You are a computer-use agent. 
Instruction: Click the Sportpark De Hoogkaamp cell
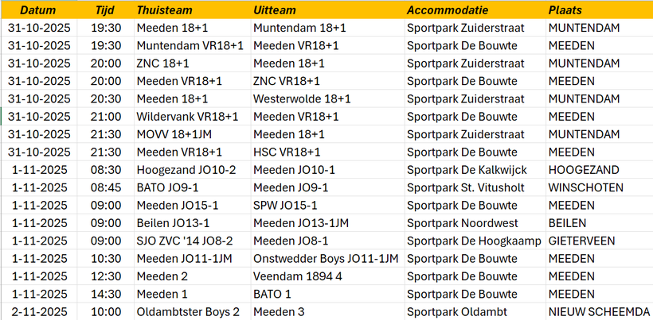pyautogui.click(x=474, y=241)
